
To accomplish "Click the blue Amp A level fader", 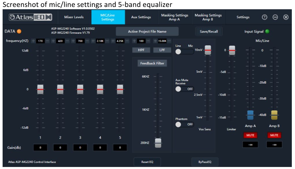I will pyautogui.click(x=250, y=115).
